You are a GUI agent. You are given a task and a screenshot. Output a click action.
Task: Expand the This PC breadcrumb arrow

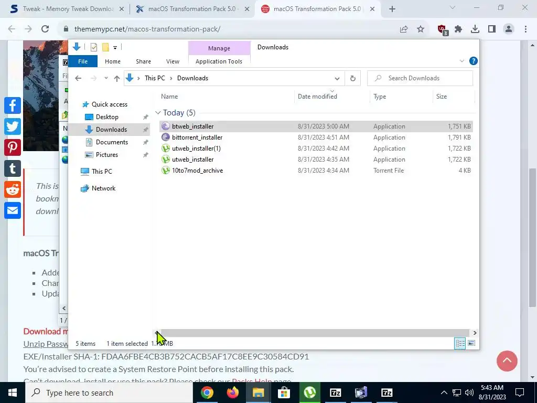(x=171, y=79)
